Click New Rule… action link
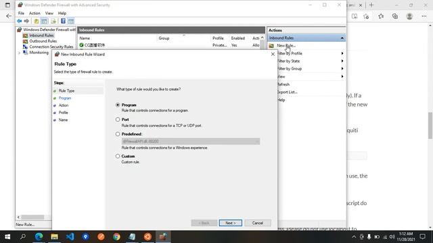This screenshot has width=433, height=243. [x=286, y=45]
